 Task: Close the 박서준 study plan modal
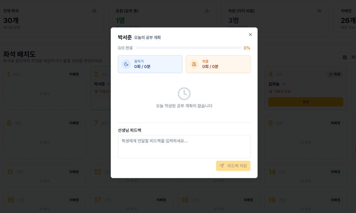250,34
